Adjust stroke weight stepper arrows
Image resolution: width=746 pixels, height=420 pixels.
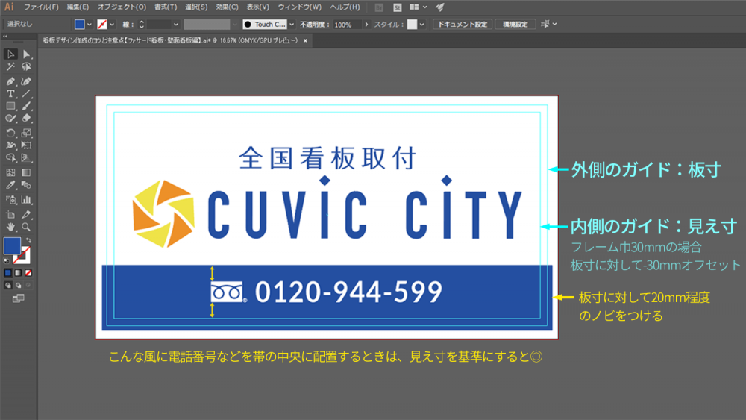coord(141,25)
